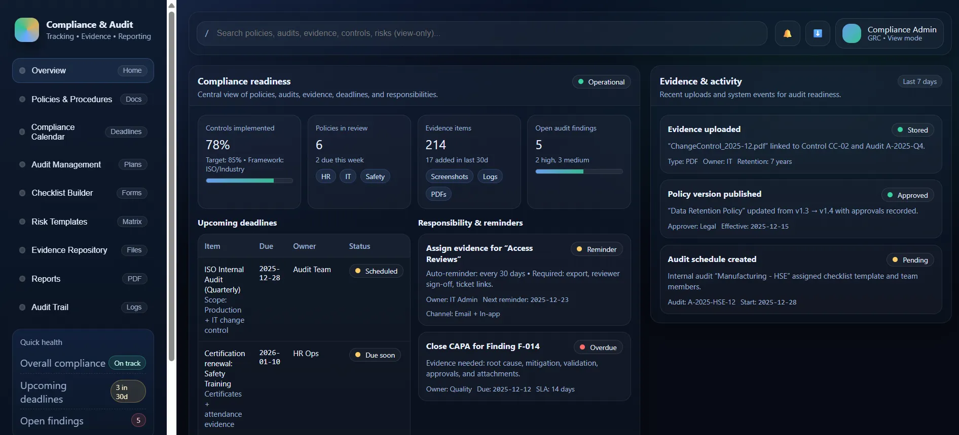This screenshot has width=959, height=435.
Task: Open Overview in the sidebar
Action: pyautogui.click(x=83, y=71)
